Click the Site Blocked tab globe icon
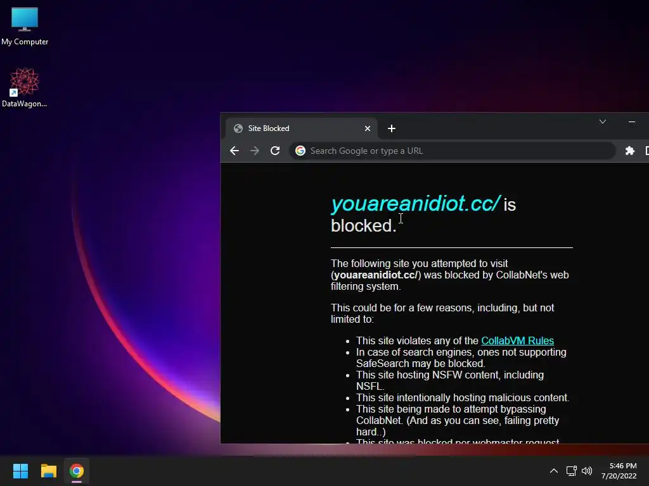The image size is (649, 486). pyautogui.click(x=238, y=128)
